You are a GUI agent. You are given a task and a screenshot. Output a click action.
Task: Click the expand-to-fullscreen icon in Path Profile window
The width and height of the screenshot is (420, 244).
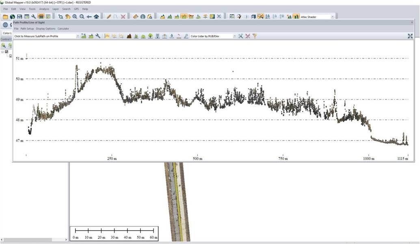[410, 36]
